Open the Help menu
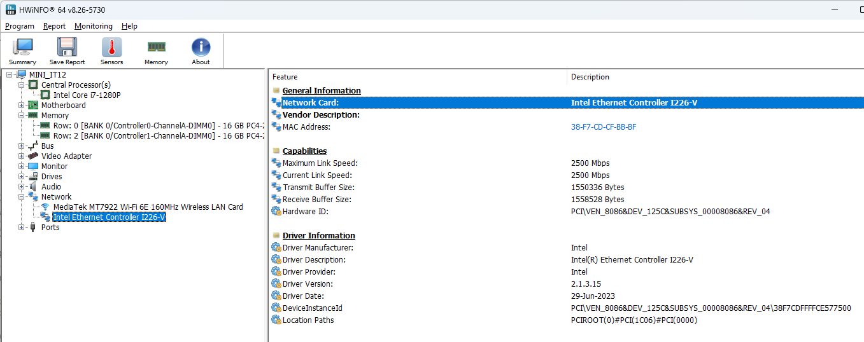Viewport: 864px width, 342px height. coord(129,26)
